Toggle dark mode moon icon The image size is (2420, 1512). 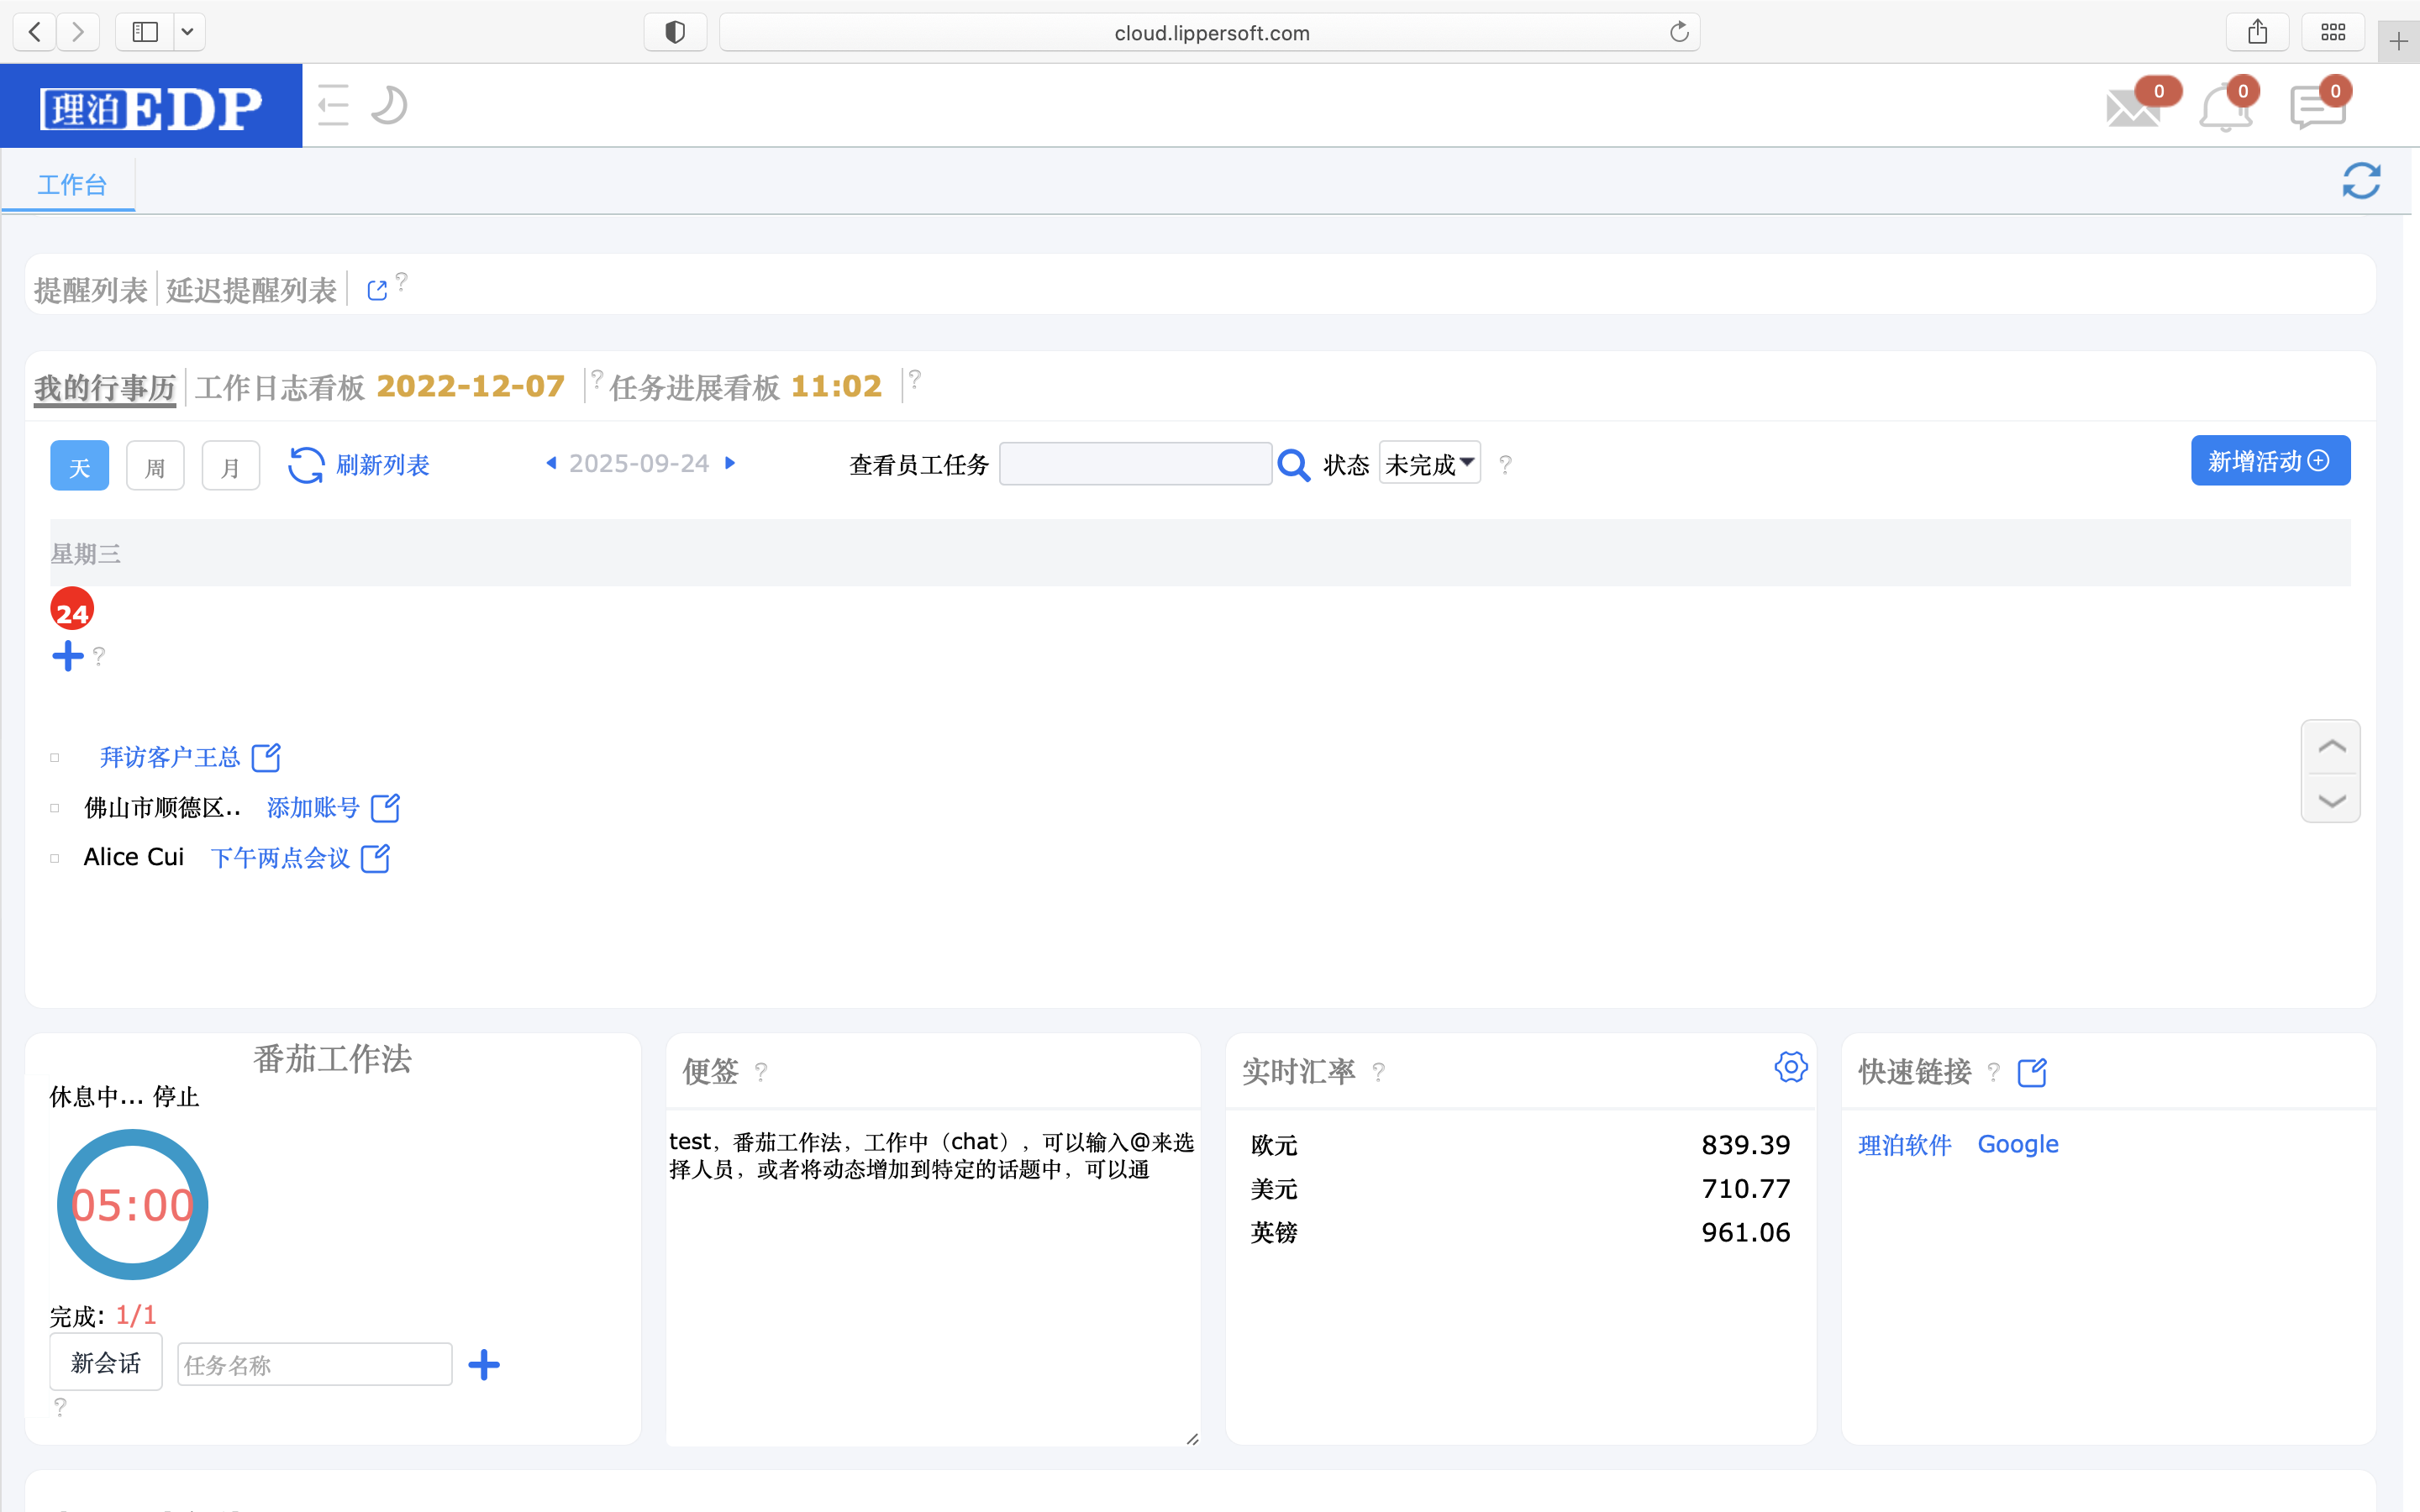click(x=388, y=105)
